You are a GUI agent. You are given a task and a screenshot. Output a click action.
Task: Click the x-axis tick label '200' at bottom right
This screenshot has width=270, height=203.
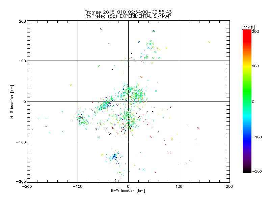pos(230,186)
